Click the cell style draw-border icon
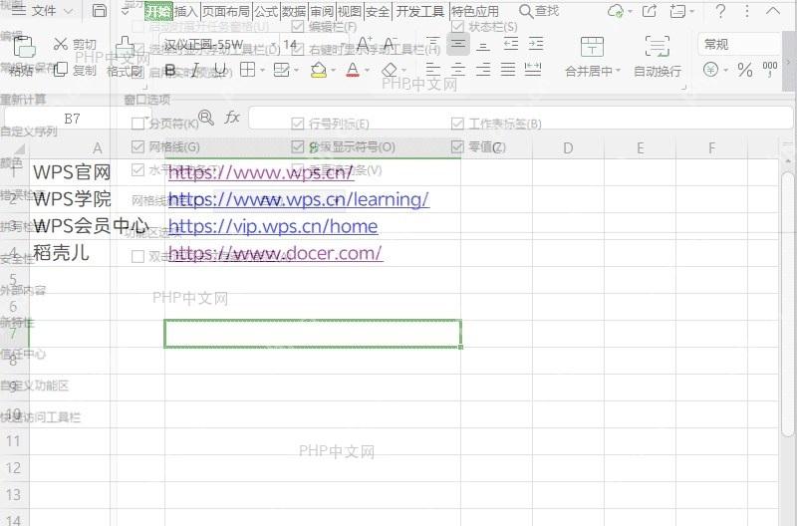Viewport: 797px width, 526px height. click(281, 70)
